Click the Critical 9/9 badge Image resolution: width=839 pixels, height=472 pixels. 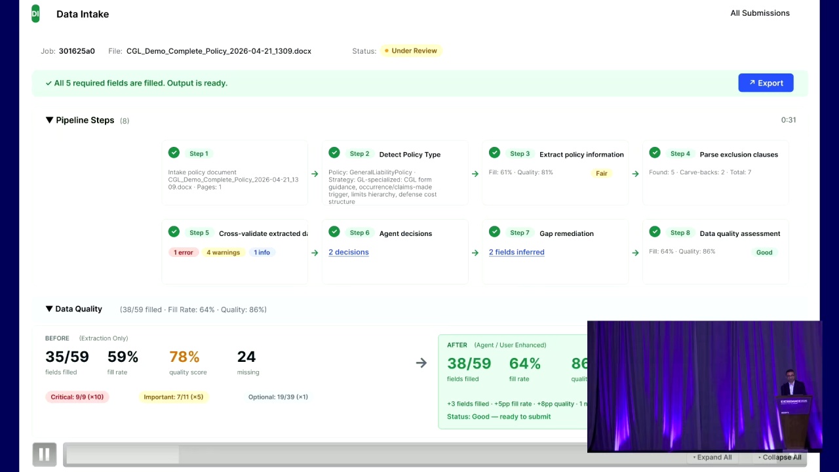click(77, 397)
